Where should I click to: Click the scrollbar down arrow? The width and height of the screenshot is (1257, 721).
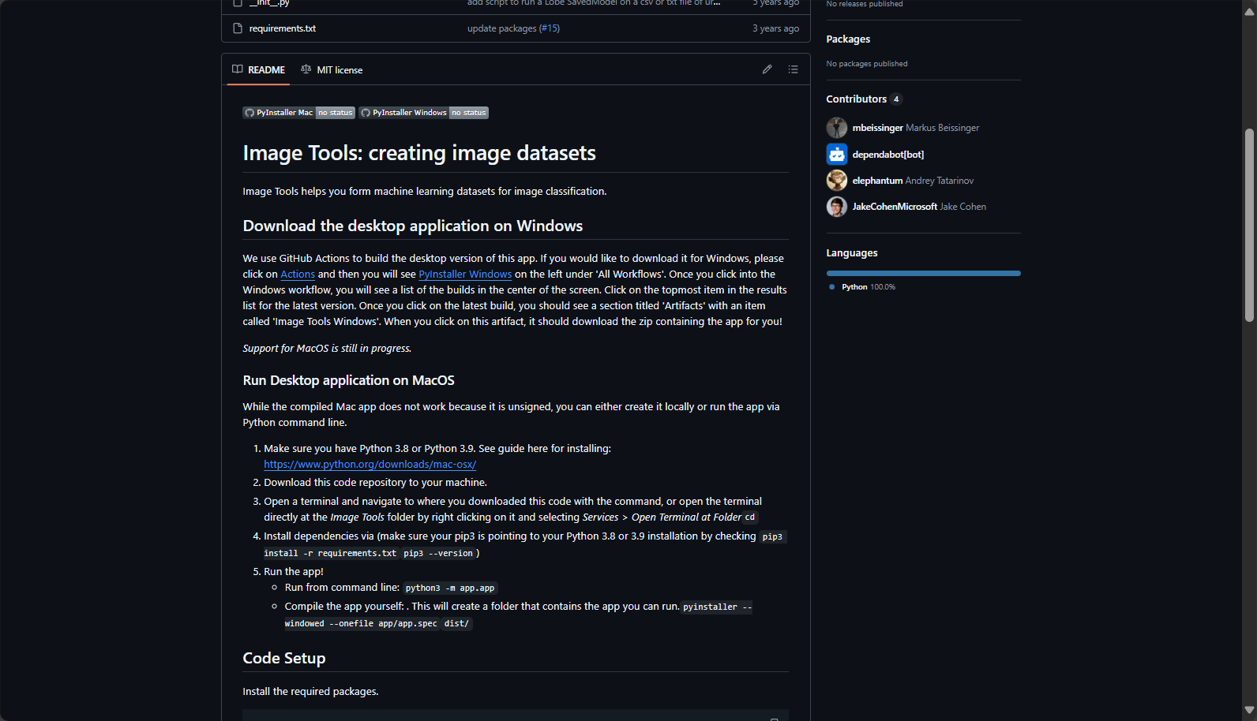pyautogui.click(x=1249, y=710)
